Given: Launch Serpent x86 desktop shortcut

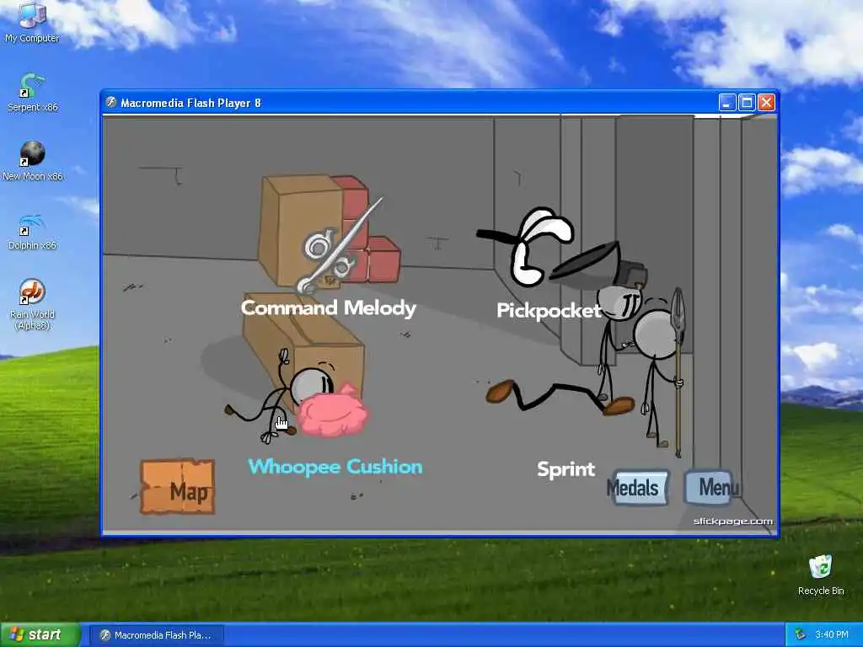Looking at the screenshot, I should click(32, 92).
